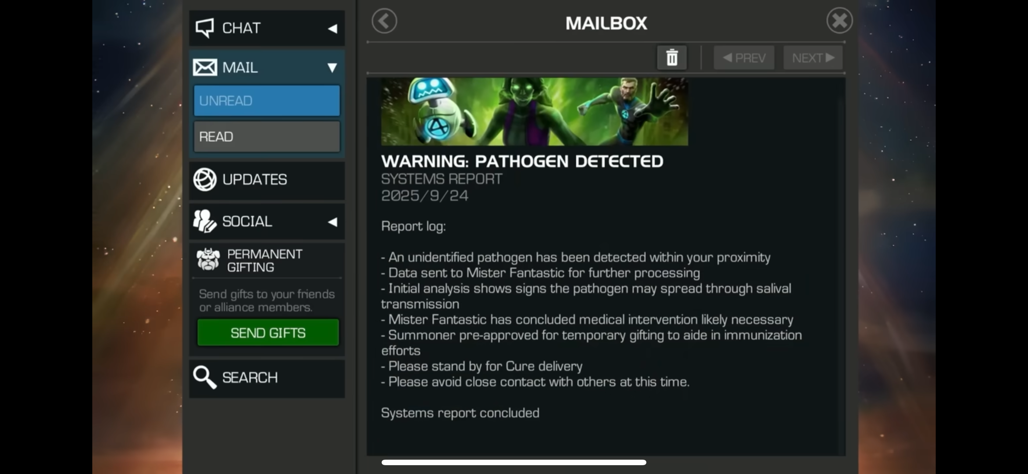Click the Pathogen Detected banner image
The width and height of the screenshot is (1028, 474).
pyautogui.click(x=534, y=112)
